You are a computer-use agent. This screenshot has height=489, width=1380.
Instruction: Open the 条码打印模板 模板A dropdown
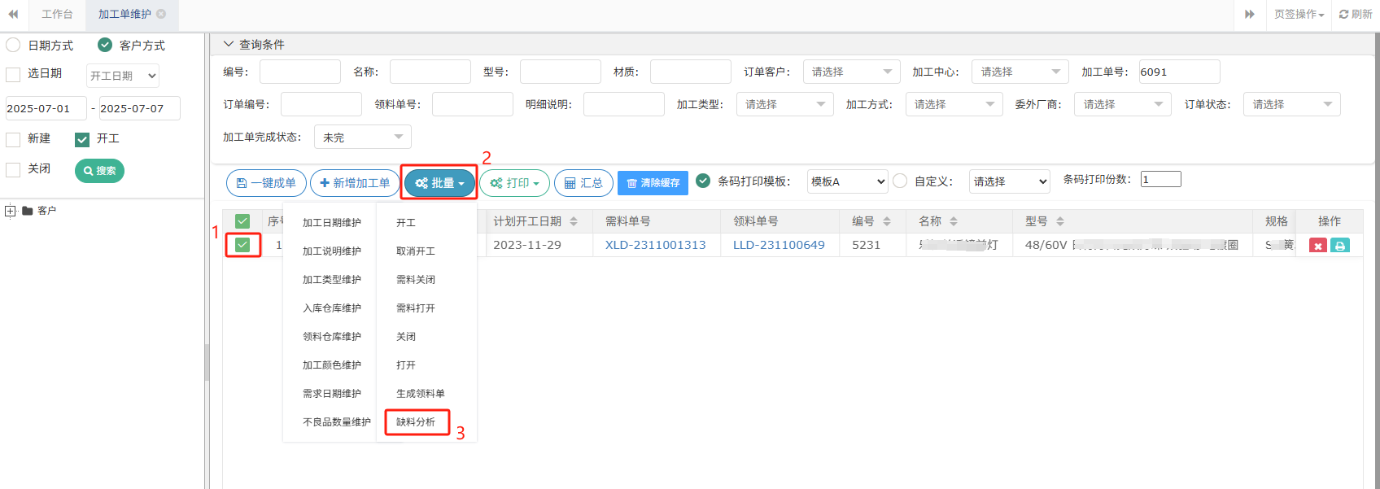[x=847, y=181]
